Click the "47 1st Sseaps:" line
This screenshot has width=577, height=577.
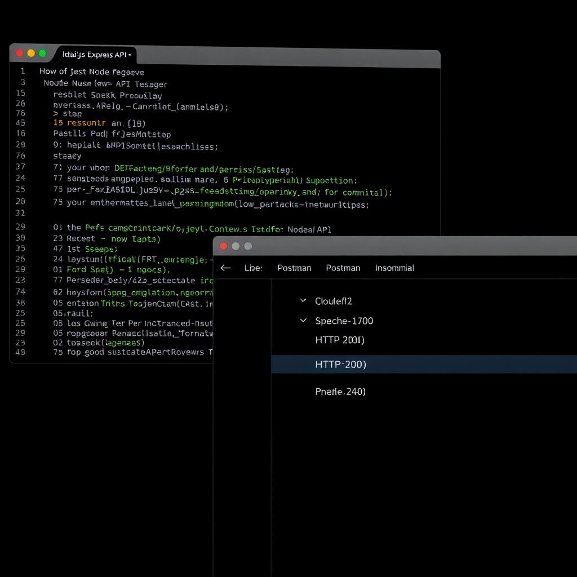[86, 249]
